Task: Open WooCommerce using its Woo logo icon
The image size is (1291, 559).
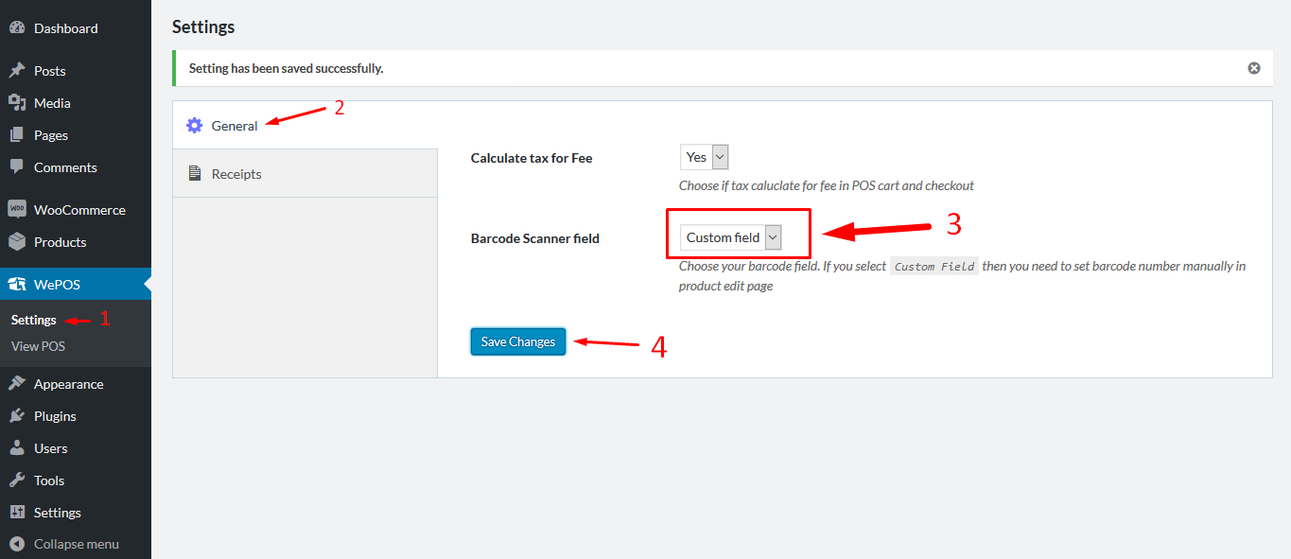Action: [x=17, y=208]
